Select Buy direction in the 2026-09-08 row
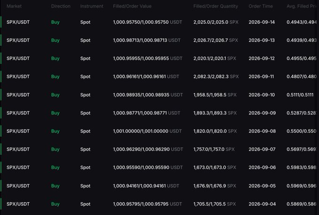This screenshot has height=215, width=319. [x=55, y=131]
